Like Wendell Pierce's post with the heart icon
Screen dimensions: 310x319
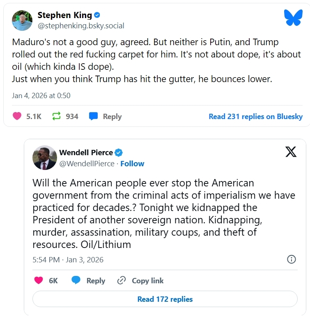point(38,280)
